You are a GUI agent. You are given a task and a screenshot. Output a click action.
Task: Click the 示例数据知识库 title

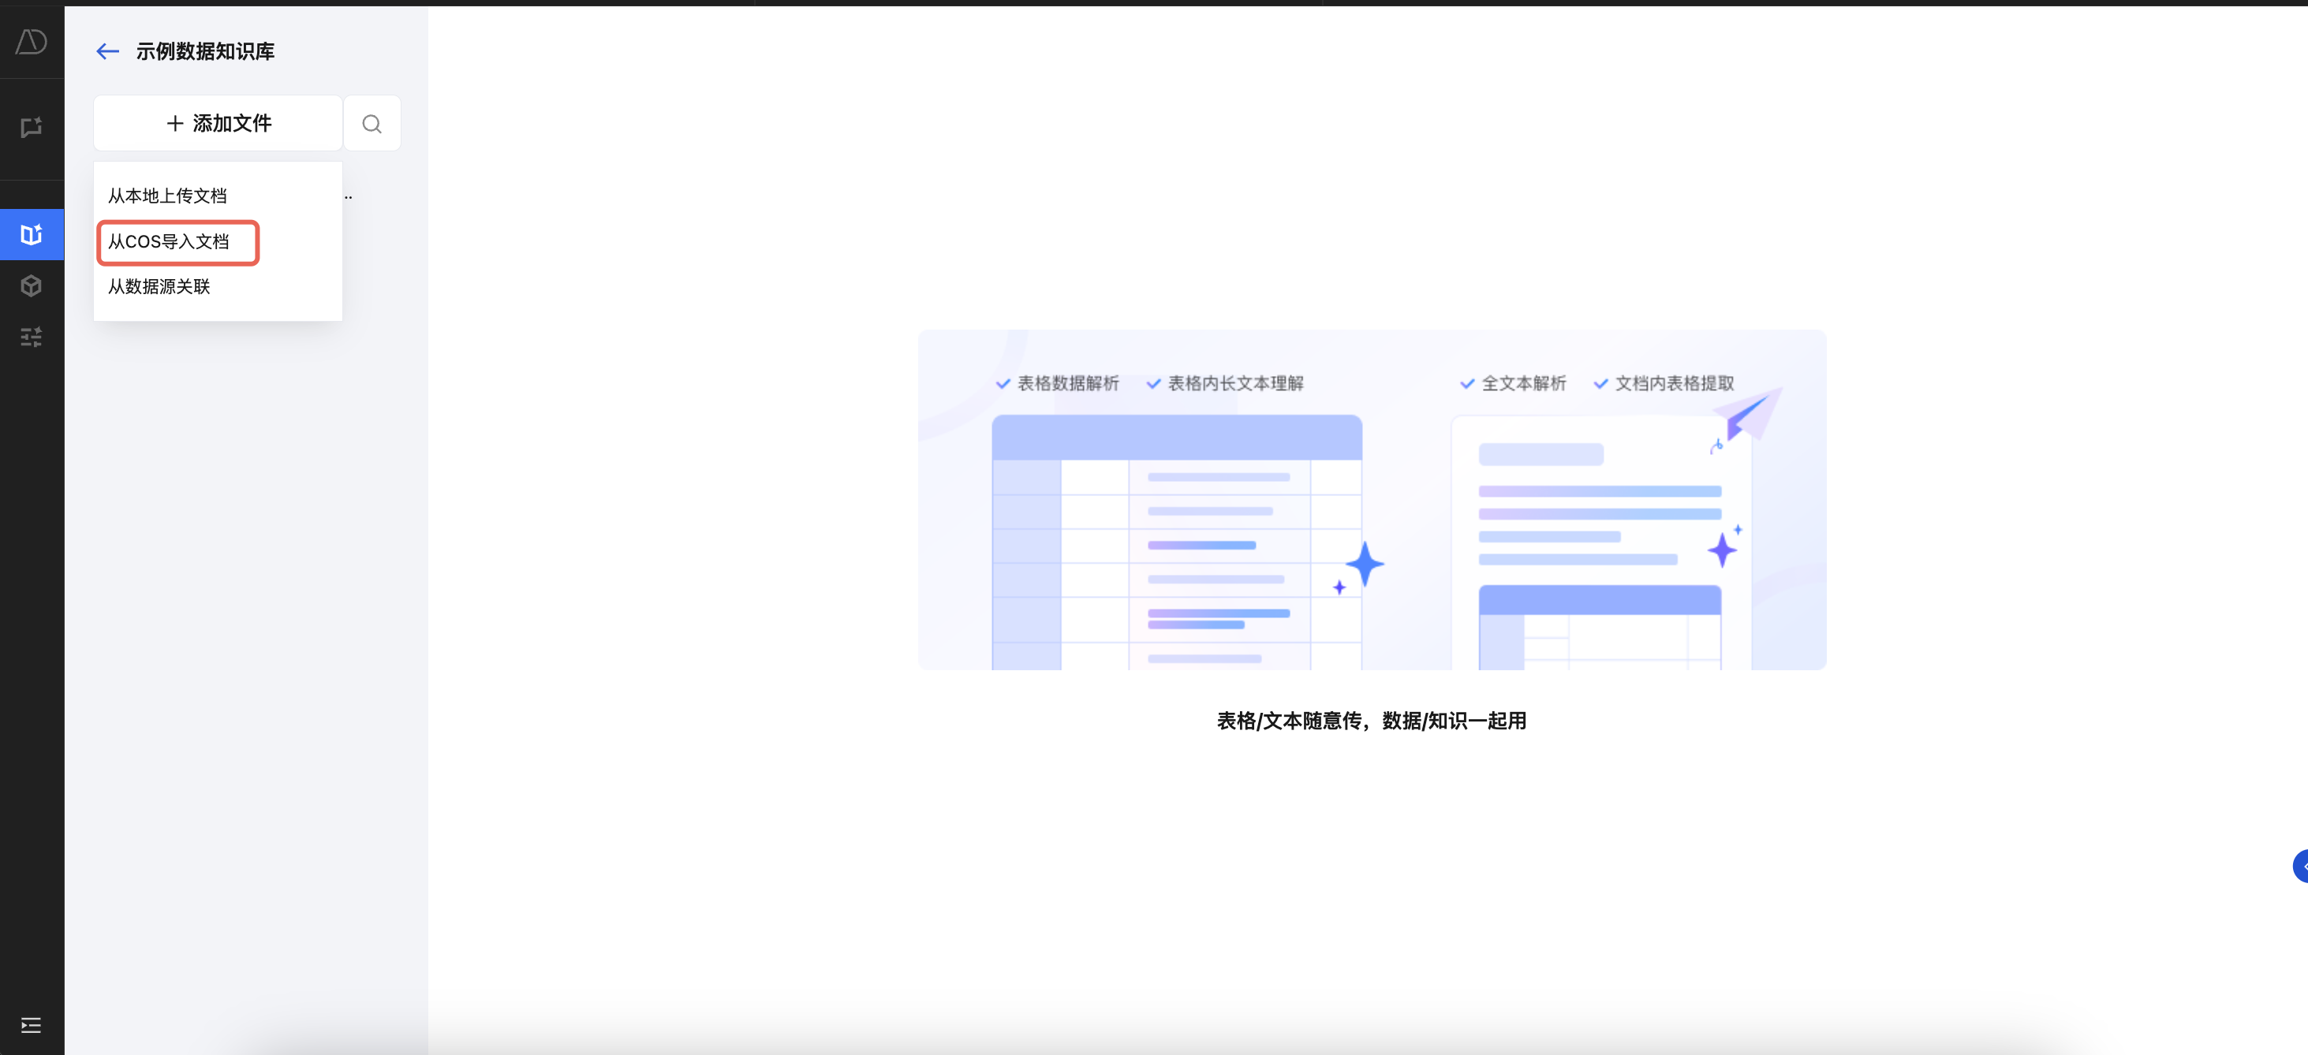click(205, 51)
